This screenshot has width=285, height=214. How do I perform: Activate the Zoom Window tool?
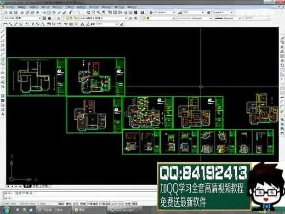click(x=99, y=12)
